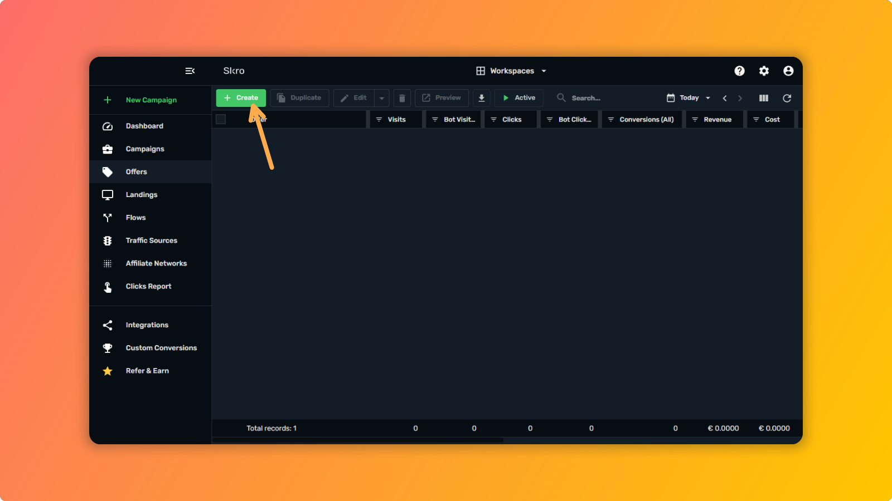
Task: Open Traffic Sources in the sidebar
Action: [x=151, y=240]
